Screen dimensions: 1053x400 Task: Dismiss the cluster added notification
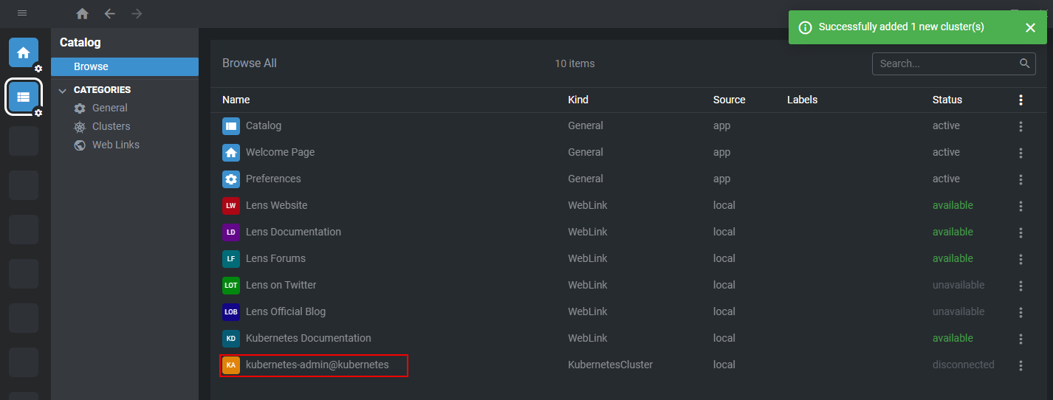point(1030,27)
